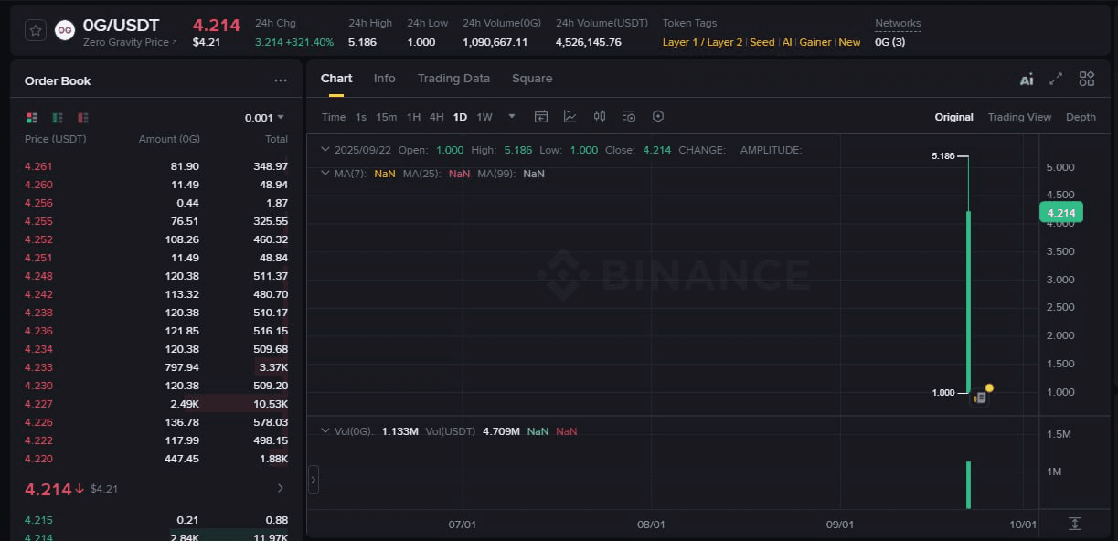Change the candlestick chart style
This screenshot has width=1118, height=541.
600,116
